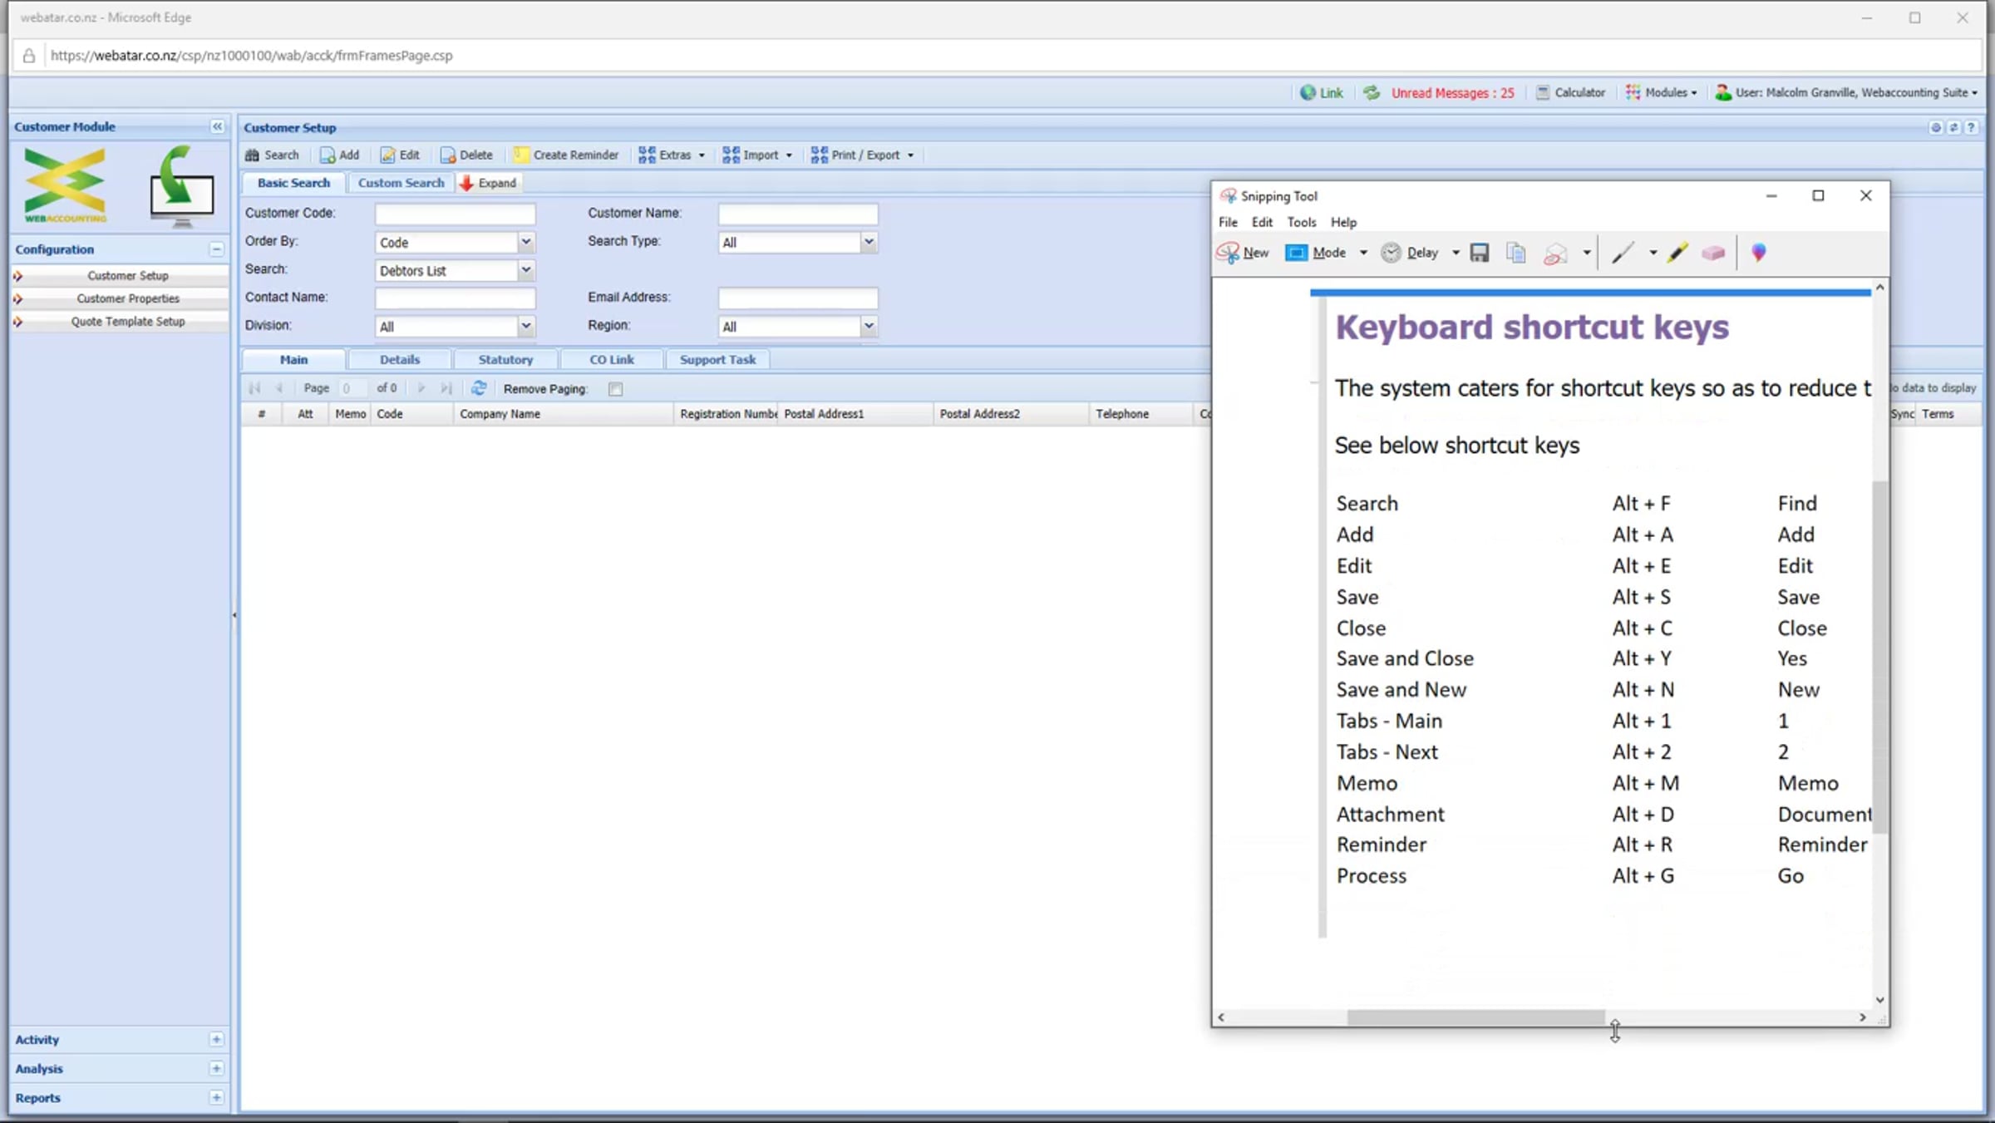The image size is (1995, 1123).
Task: Open the Region dropdown
Action: 868,326
